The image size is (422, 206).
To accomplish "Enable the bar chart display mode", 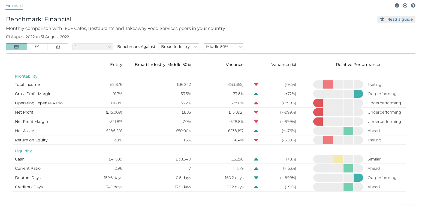I will tap(58, 47).
